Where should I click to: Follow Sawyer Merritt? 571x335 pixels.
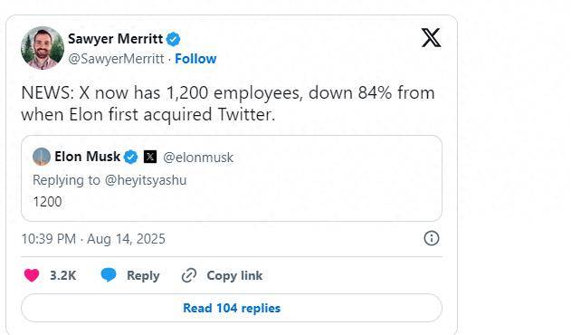click(x=195, y=59)
